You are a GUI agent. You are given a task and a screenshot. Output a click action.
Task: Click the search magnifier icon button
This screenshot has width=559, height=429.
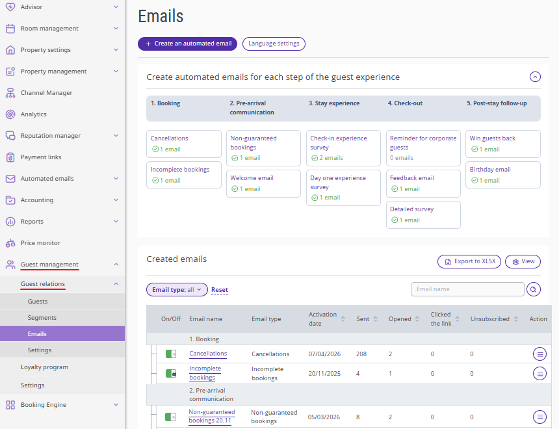coord(534,289)
